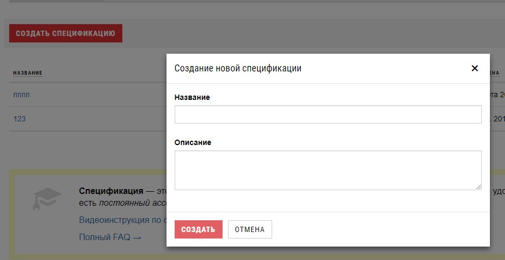Click the Описание textarea resize handle

click(479, 187)
